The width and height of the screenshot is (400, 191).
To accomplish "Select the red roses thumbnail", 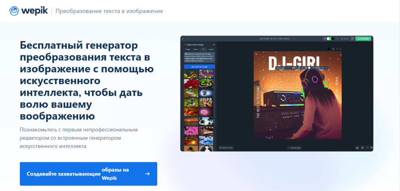I will 191,83.
